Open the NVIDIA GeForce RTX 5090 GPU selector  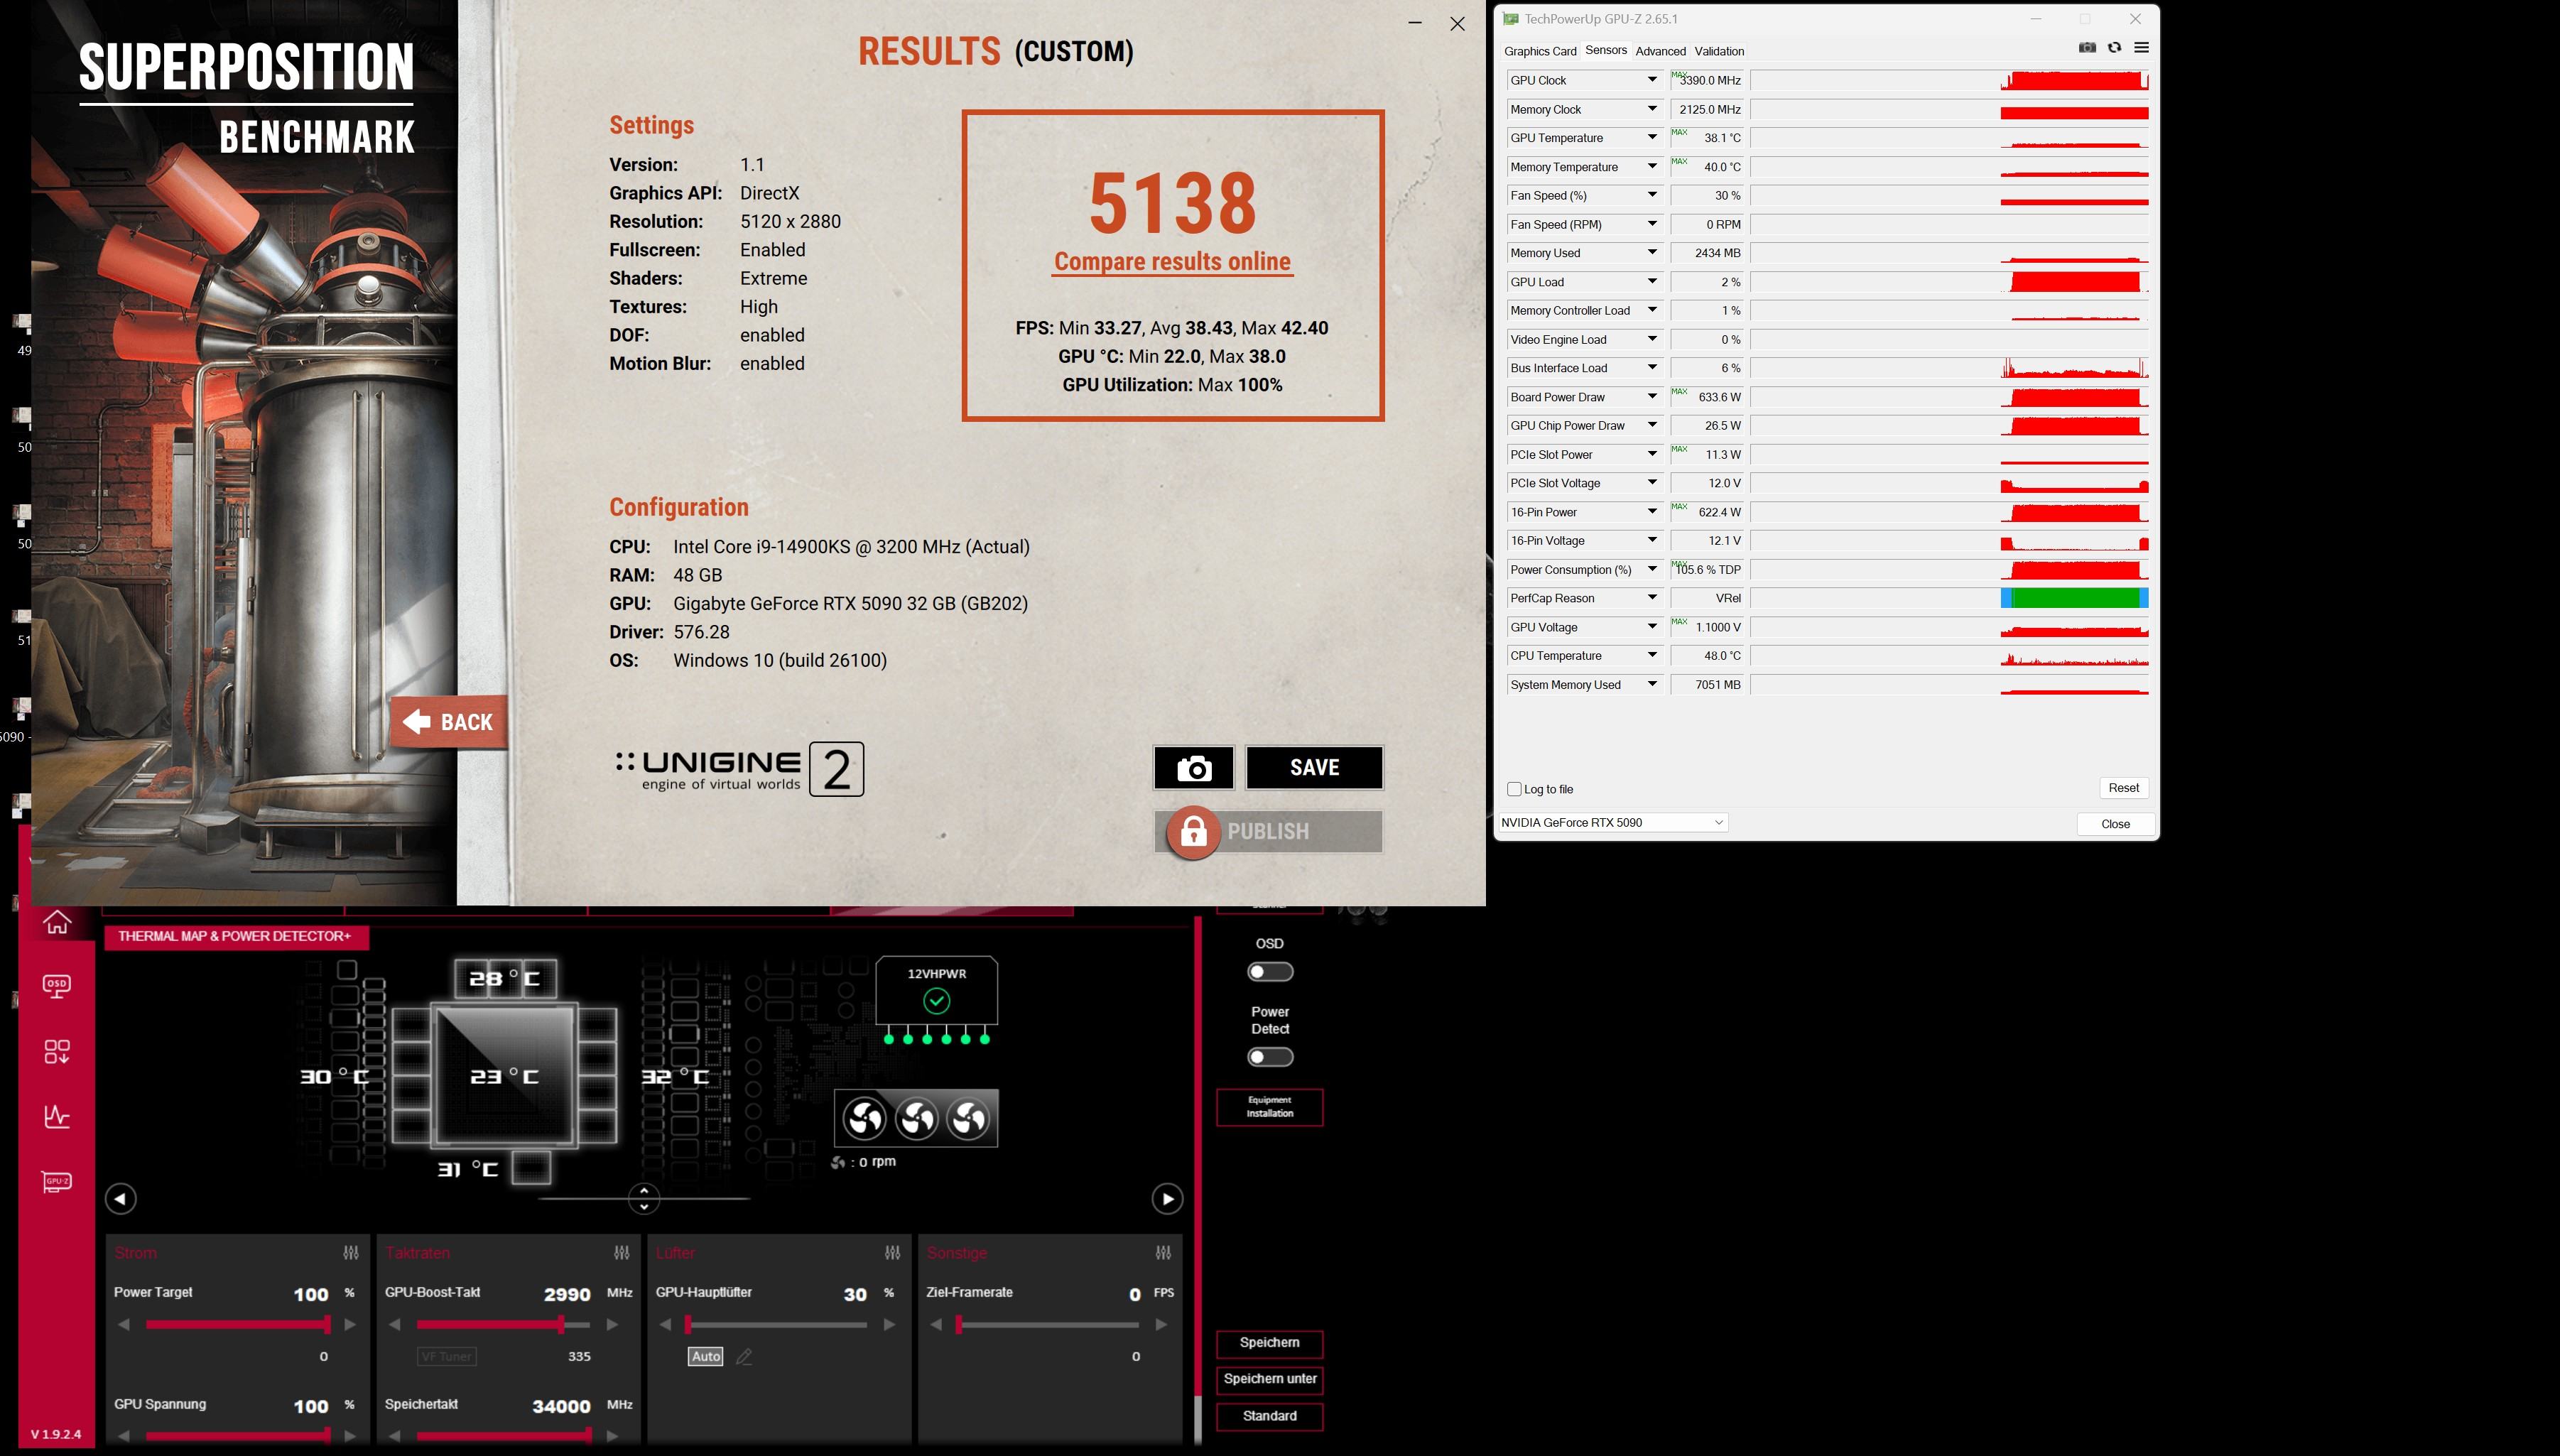click(x=1612, y=823)
